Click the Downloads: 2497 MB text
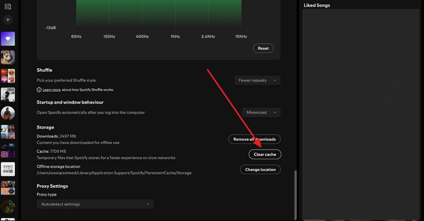Image resolution: width=424 pixels, height=221 pixels. click(56, 136)
